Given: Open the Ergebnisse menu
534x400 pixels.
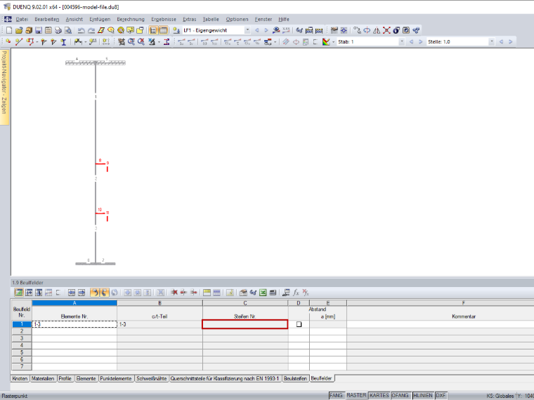Looking at the screenshot, I should coord(164,20).
